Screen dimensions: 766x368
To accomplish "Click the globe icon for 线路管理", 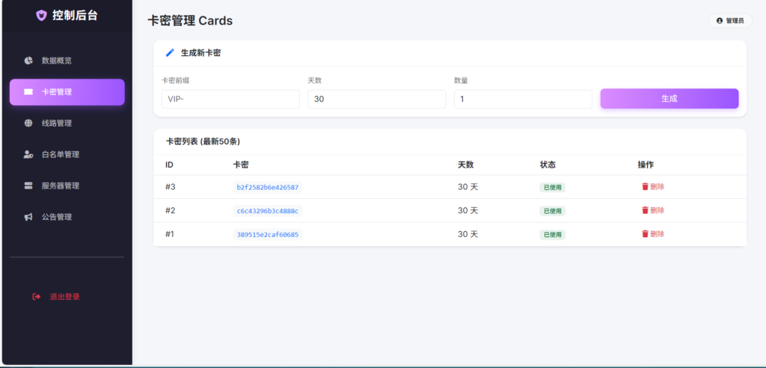I will click(28, 123).
